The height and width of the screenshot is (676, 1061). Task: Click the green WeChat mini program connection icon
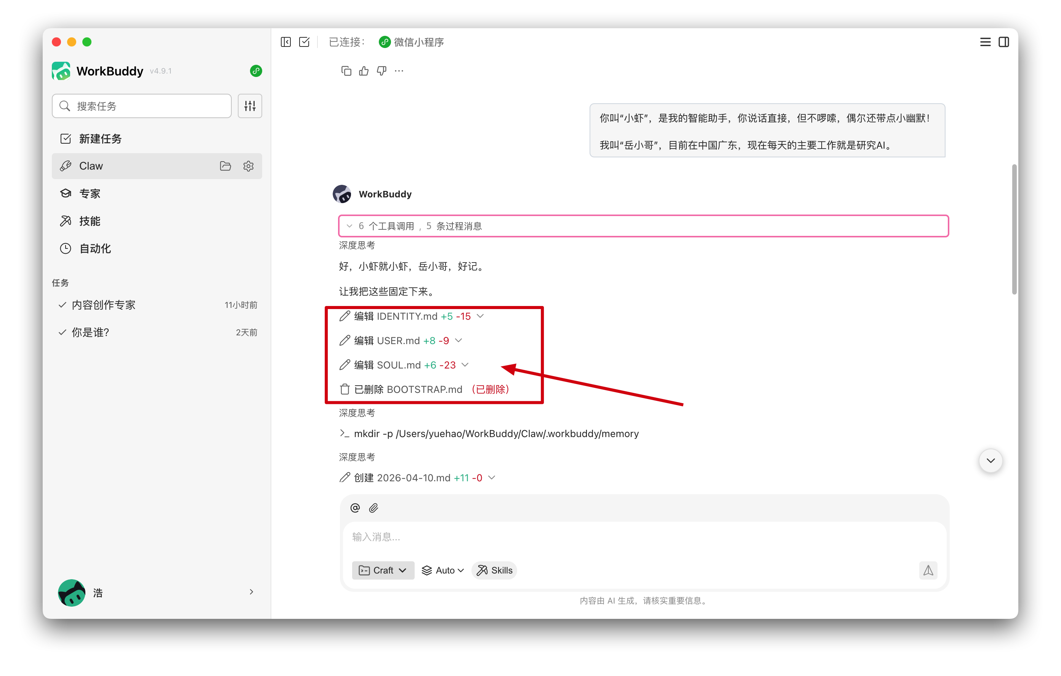[385, 42]
